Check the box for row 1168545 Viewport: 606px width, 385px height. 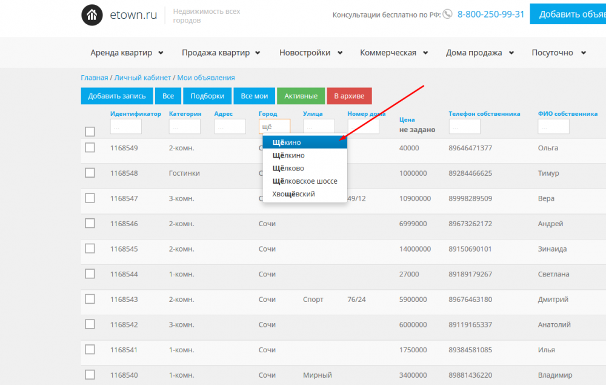pyautogui.click(x=90, y=249)
